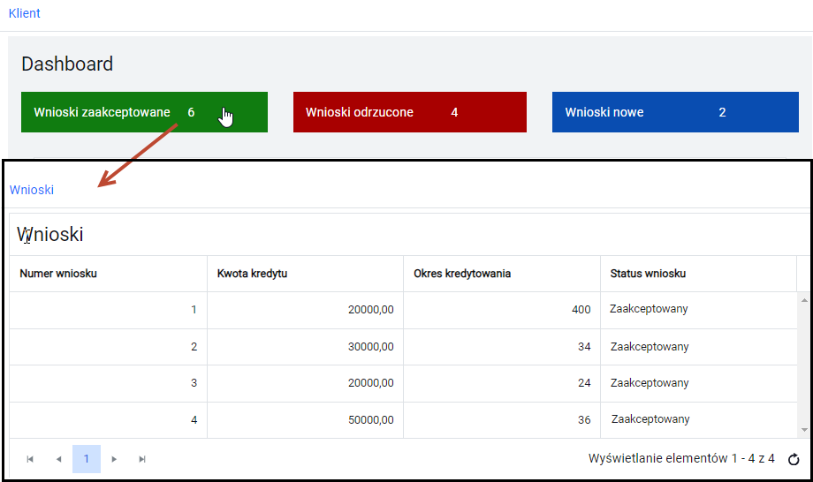
Task: Click kwota 20000,00 in row 3
Action: [x=306, y=383]
